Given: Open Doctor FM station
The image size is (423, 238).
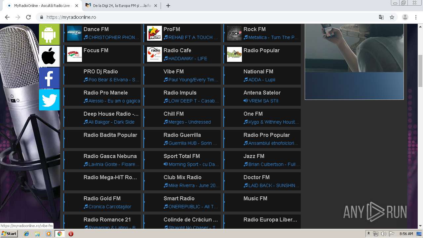Looking at the screenshot, I should (x=262, y=181).
